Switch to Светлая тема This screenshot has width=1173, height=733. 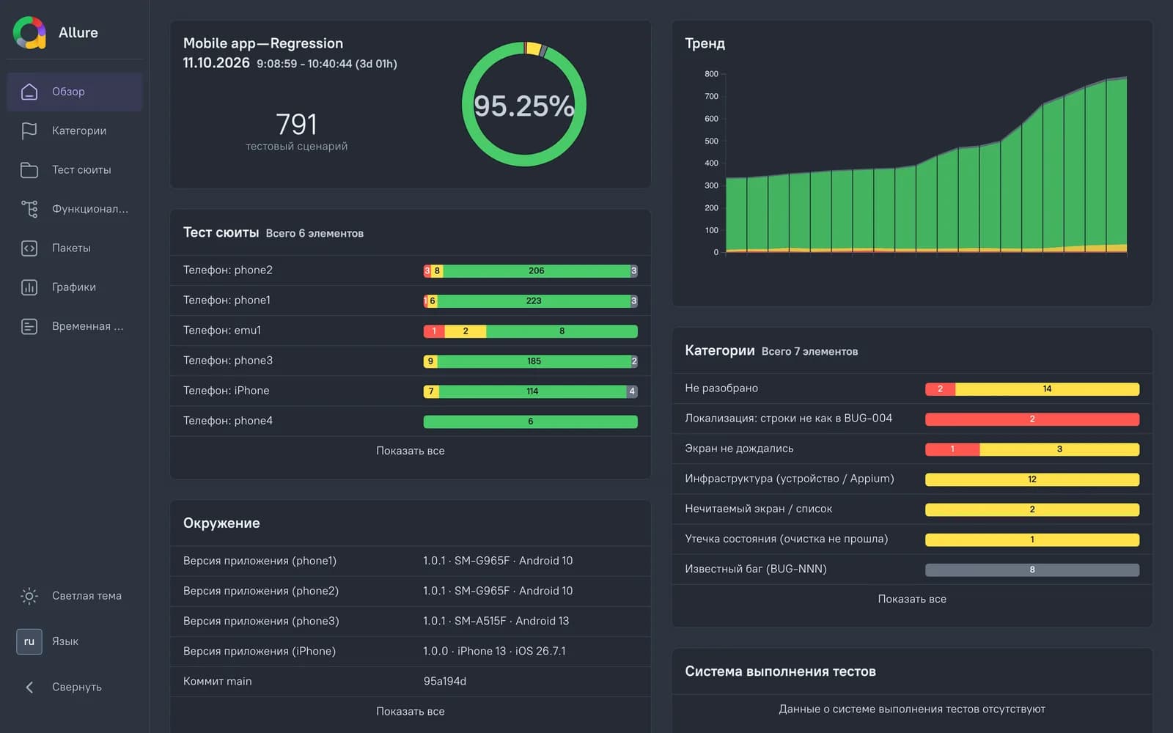pyautogui.click(x=87, y=596)
